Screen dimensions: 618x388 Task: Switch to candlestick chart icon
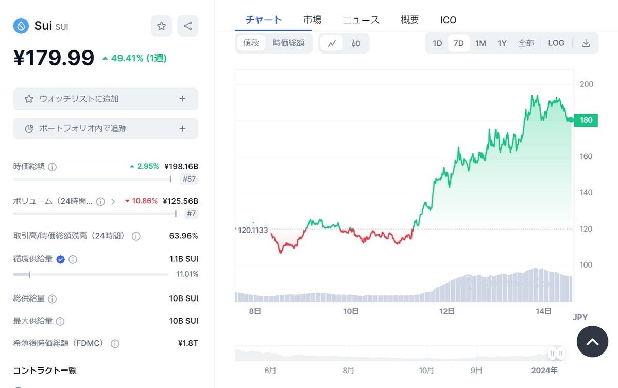pyautogui.click(x=356, y=43)
